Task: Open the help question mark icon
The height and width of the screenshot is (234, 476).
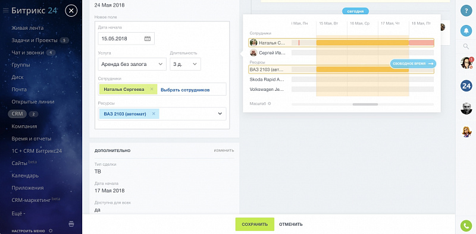Action: [466, 11]
